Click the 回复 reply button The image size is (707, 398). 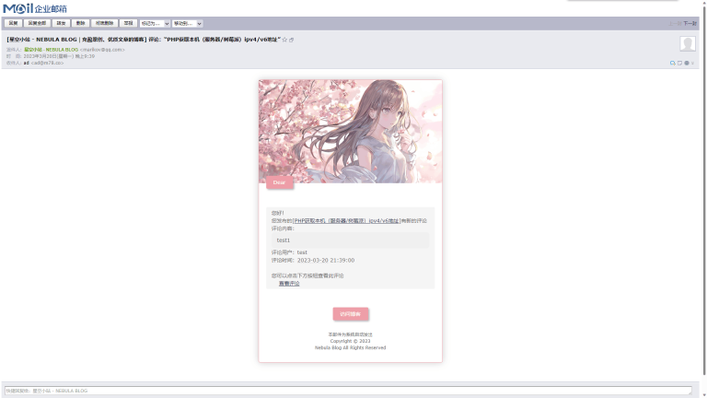pos(14,23)
